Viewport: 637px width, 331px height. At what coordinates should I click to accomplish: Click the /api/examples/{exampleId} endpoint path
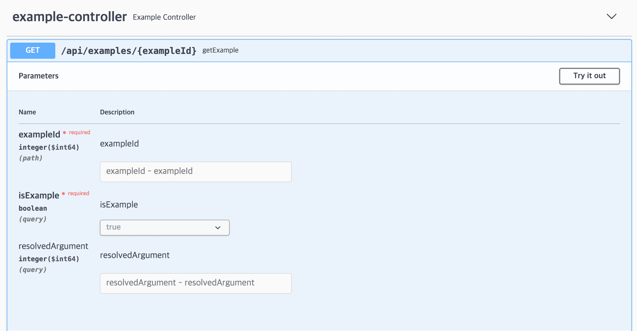129,51
